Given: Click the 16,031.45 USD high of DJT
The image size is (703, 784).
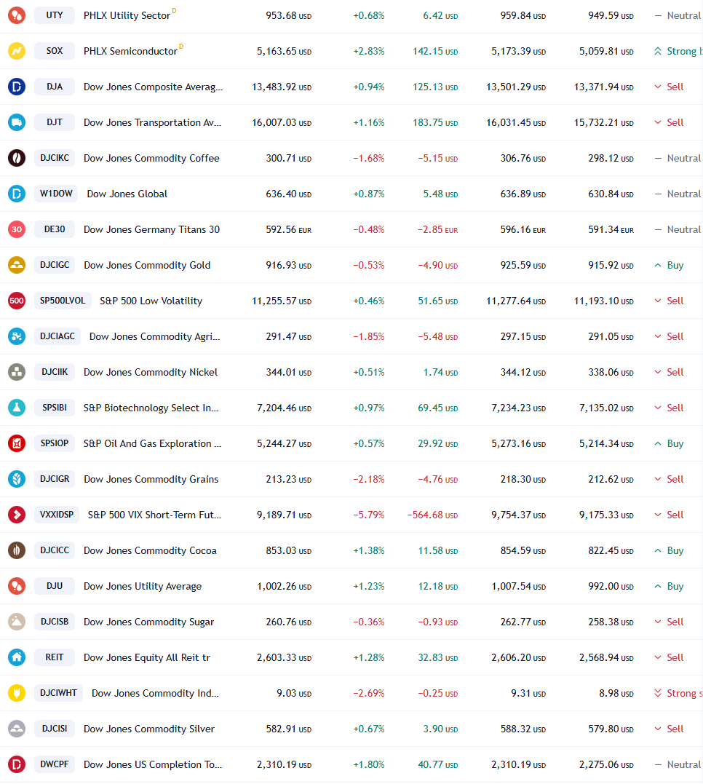Looking at the screenshot, I should coord(516,122).
